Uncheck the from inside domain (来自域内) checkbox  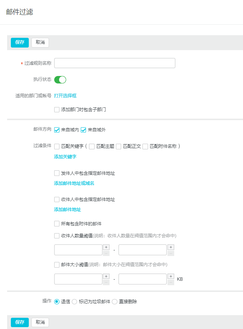point(57,130)
